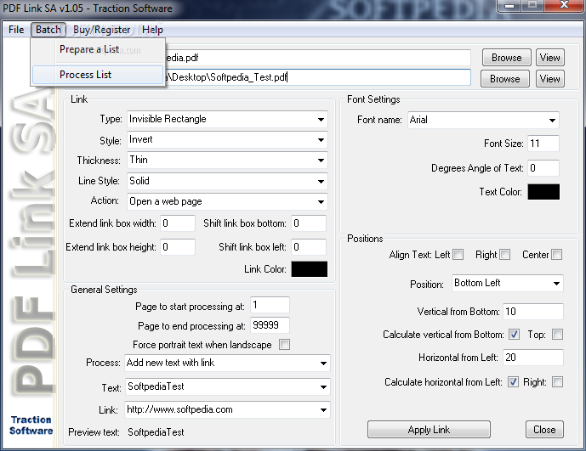This screenshot has height=451, width=586.
Task: Click the Font Size field
Action: tap(543, 144)
